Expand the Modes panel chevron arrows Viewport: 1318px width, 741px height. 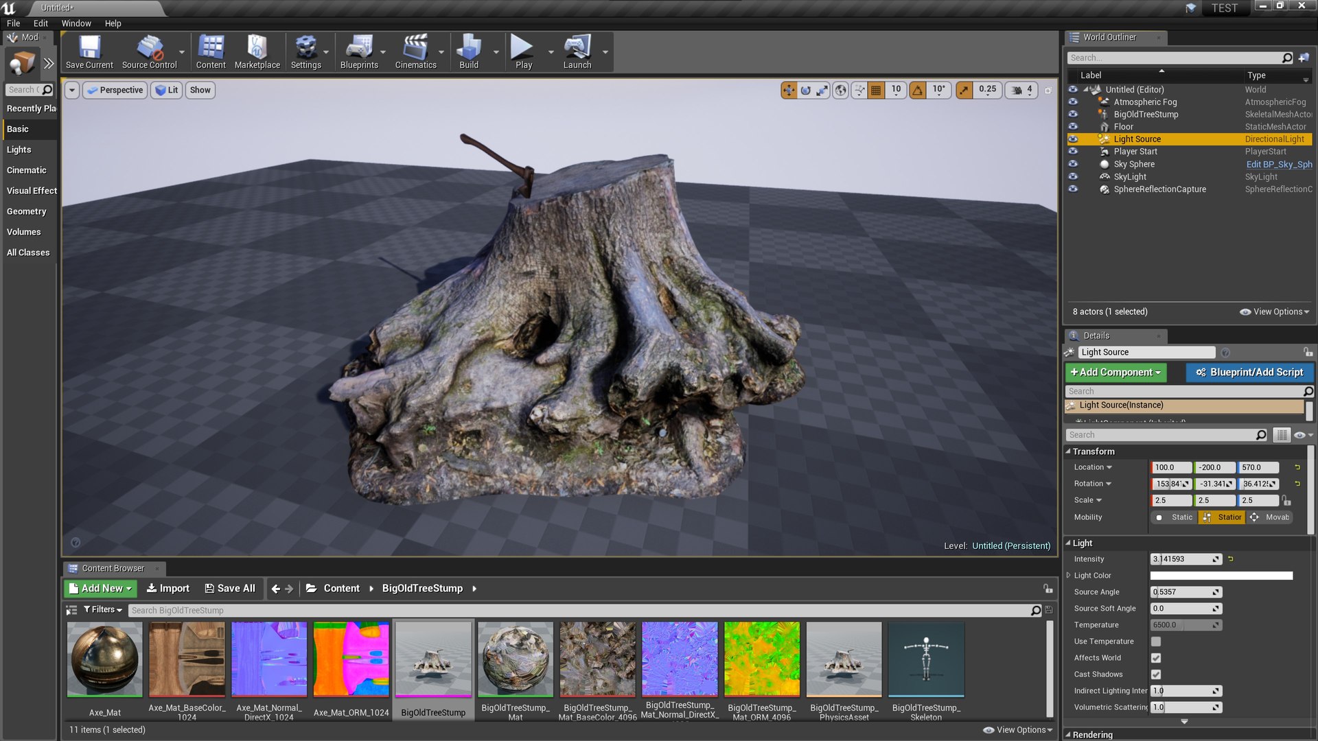point(48,64)
